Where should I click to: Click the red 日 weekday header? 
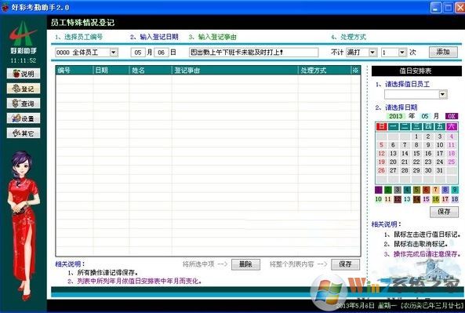point(381,126)
